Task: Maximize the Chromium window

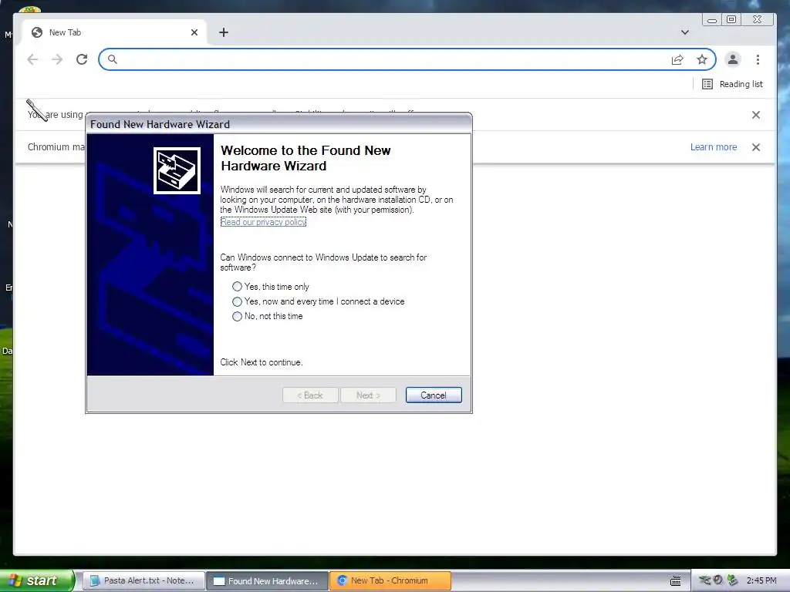Action: 731,19
